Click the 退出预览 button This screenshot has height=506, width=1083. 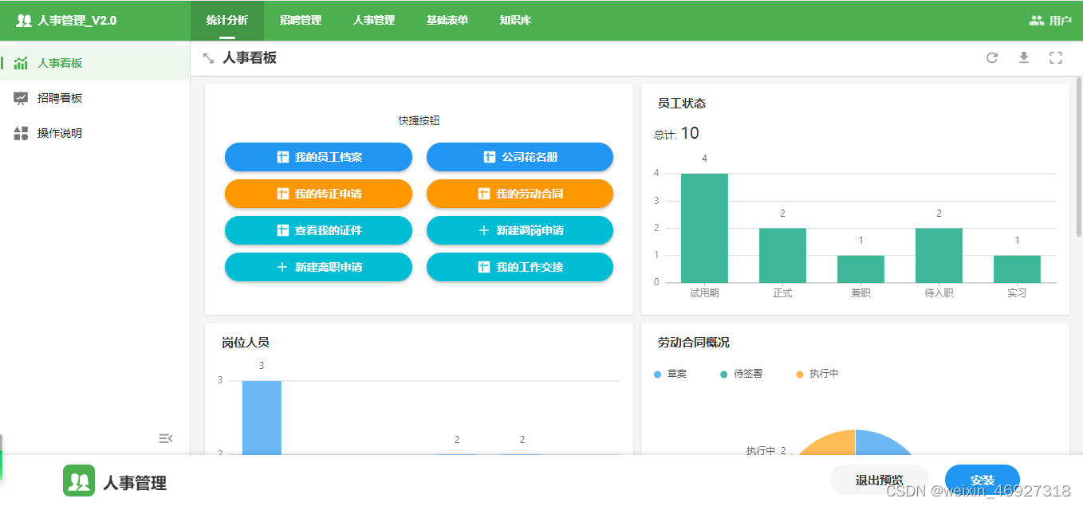[880, 480]
